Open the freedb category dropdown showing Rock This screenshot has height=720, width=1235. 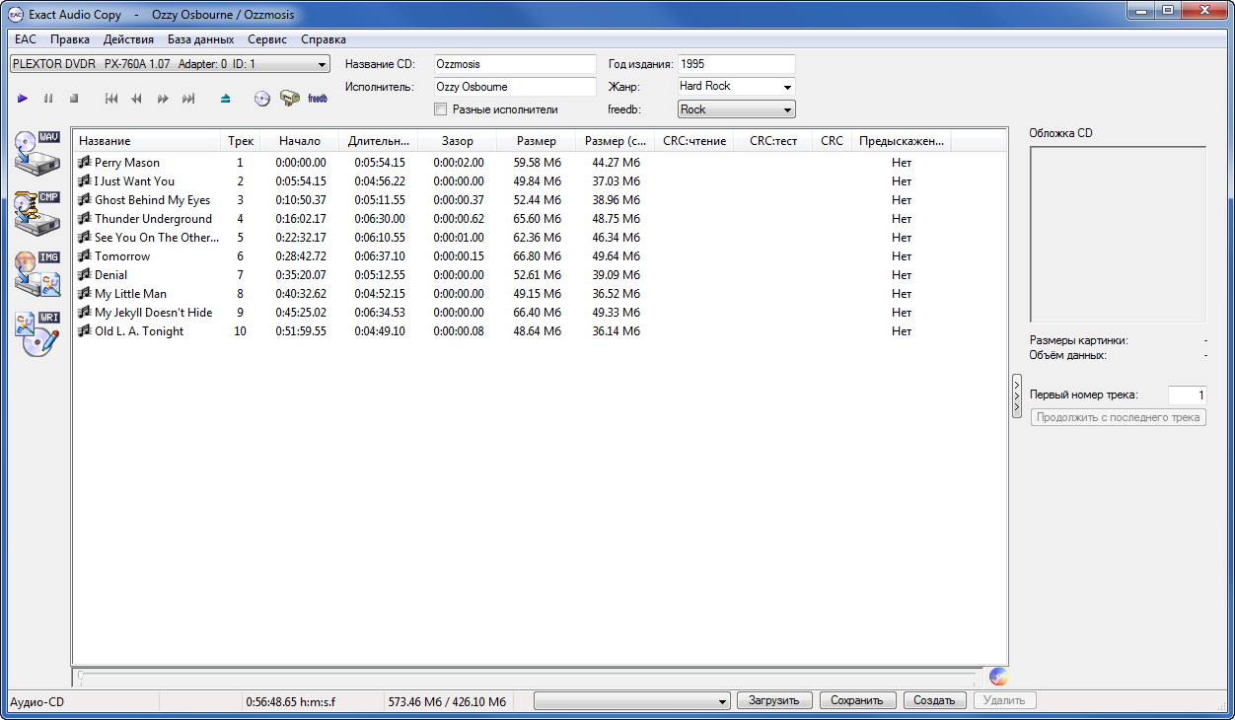point(736,109)
